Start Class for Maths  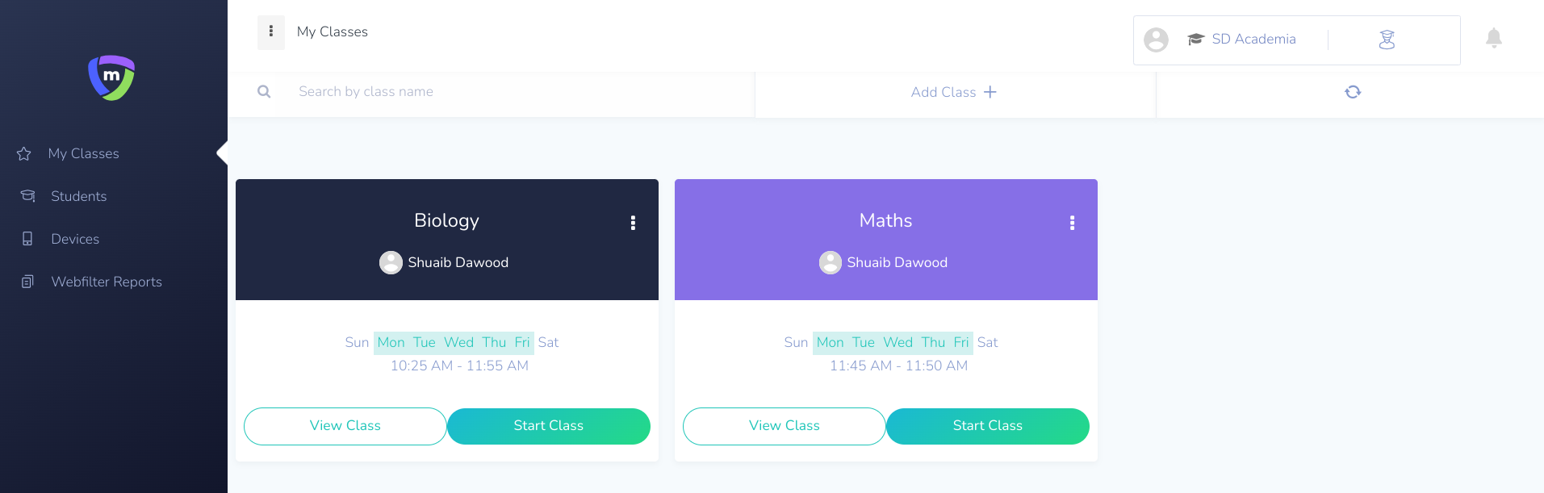(x=988, y=426)
